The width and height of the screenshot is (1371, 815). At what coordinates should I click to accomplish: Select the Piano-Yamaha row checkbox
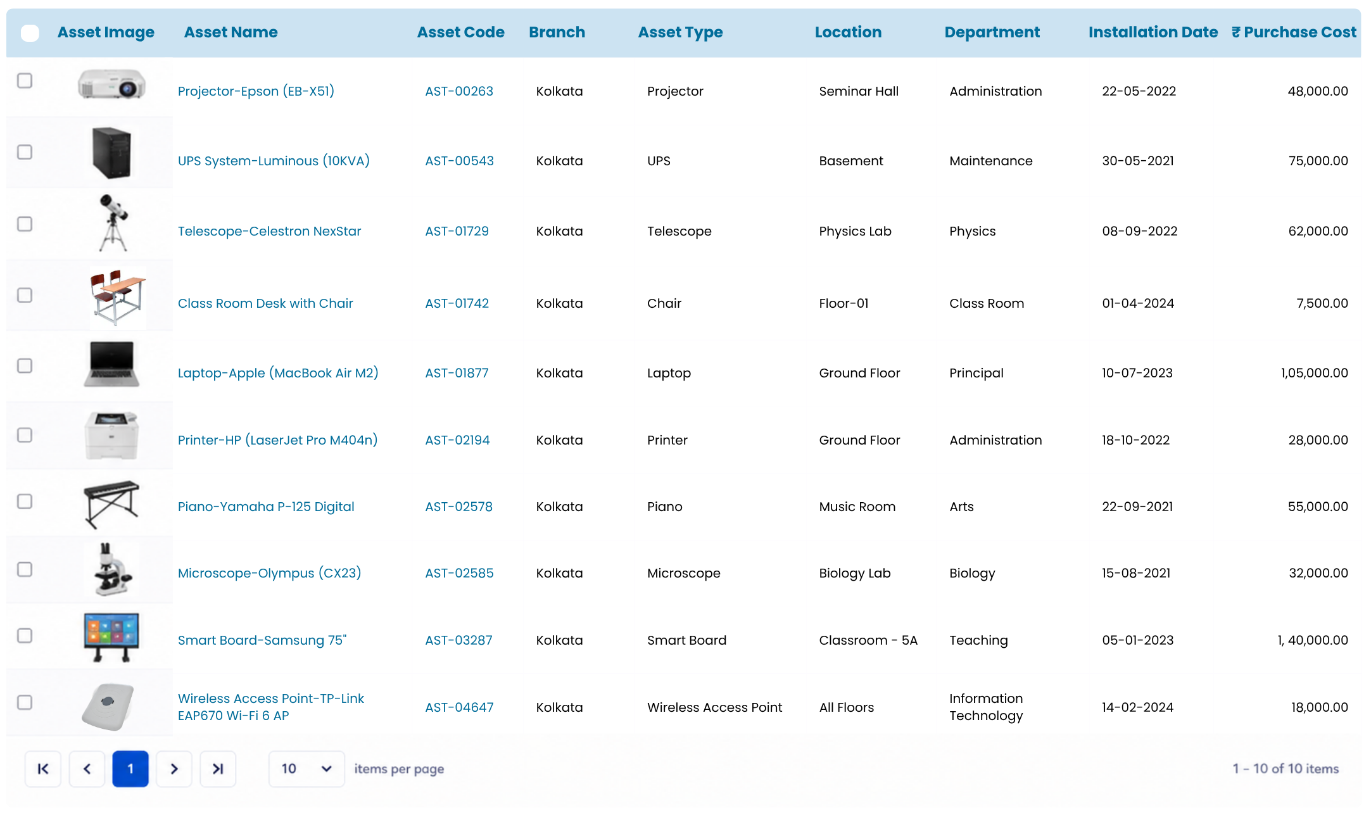pyautogui.click(x=25, y=502)
